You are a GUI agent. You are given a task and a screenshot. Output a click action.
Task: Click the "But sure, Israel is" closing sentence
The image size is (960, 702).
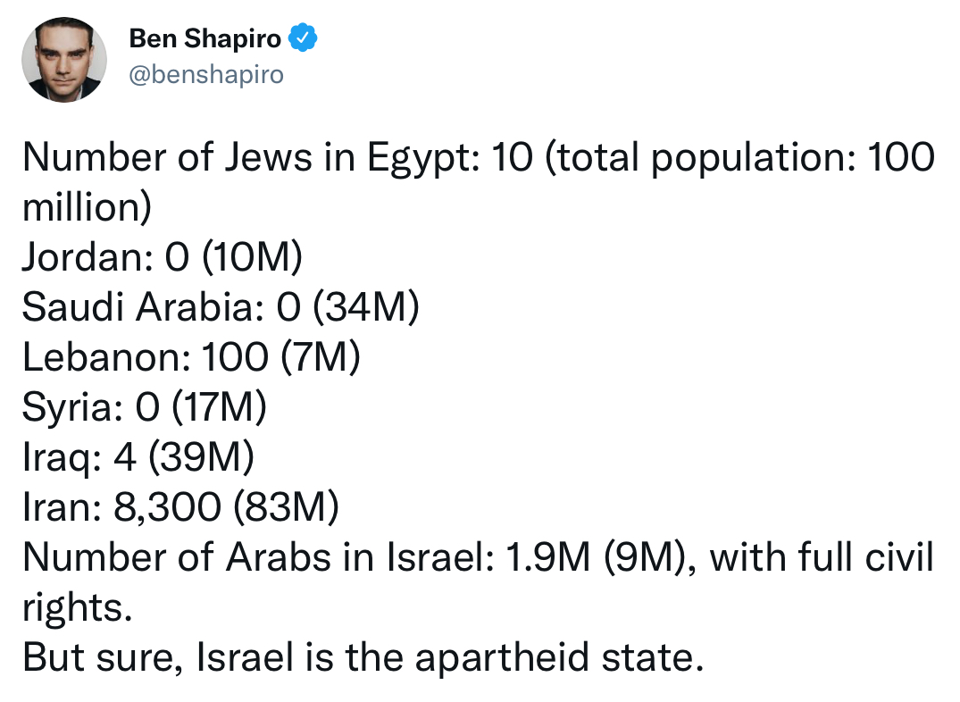tap(179, 657)
